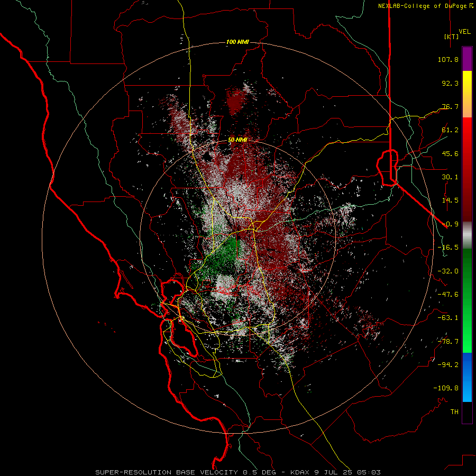
Task: Click the blue segment of color bar
Action: tap(467, 377)
